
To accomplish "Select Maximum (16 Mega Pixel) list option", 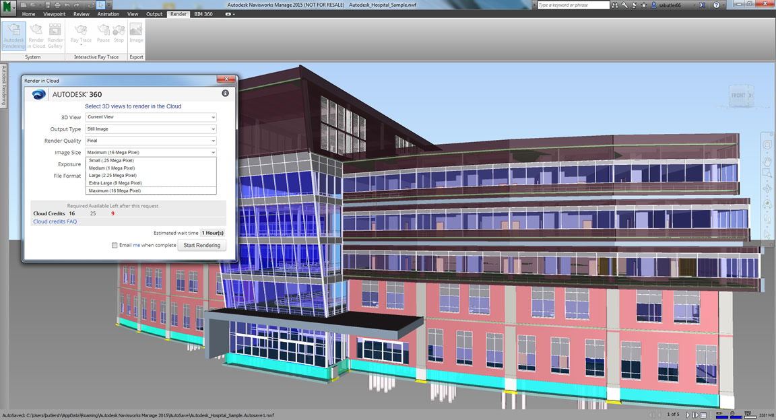I will [151, 190].
